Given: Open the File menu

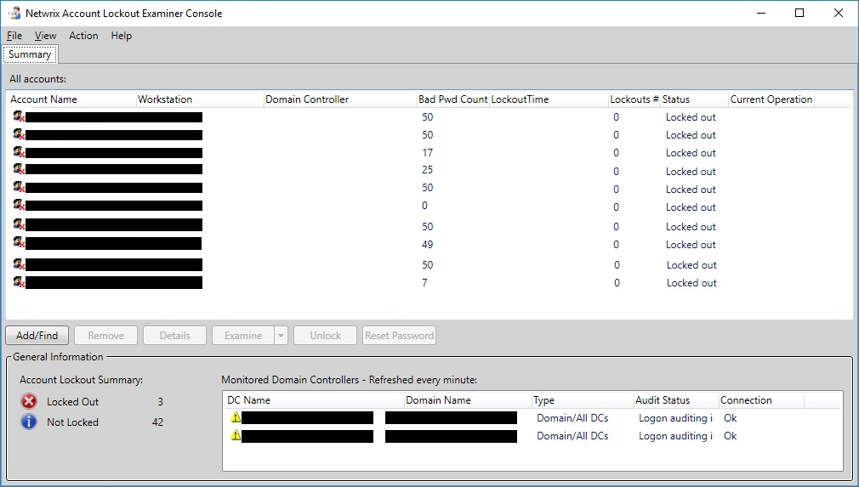Looking at the screenshot, I should tap(14, 36).
